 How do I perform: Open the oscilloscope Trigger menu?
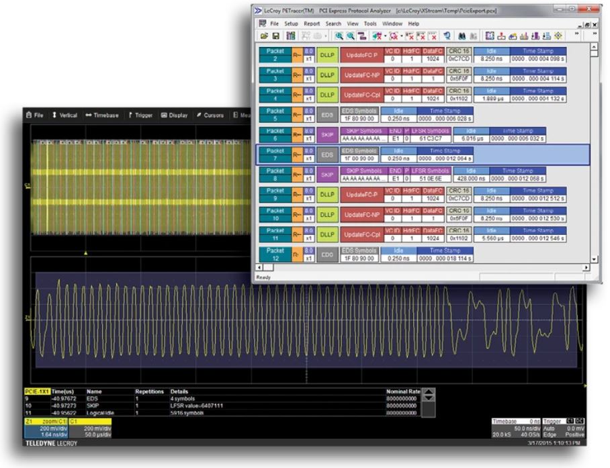[140, 115]
